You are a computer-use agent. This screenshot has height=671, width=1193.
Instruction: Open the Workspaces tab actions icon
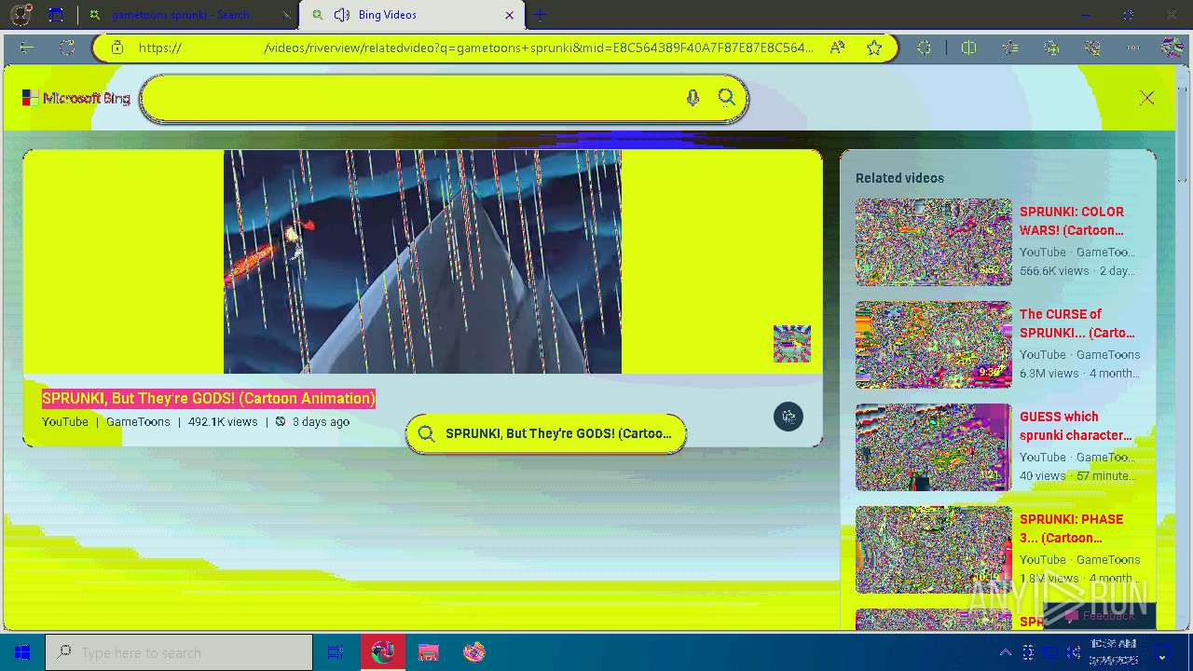(56, 15)
